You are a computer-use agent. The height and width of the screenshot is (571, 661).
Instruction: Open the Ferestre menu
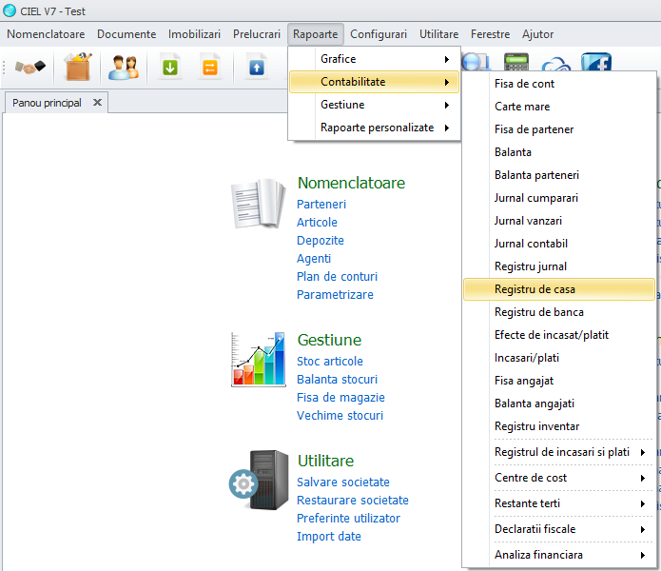click(490, 34)
